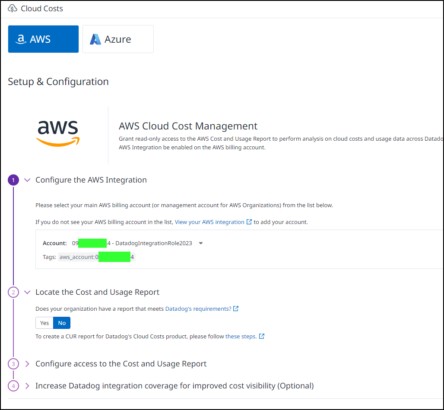444x410 pixels.
Task: Collapse Locate the Cost and Usage Report
Action: pos(27,292)
